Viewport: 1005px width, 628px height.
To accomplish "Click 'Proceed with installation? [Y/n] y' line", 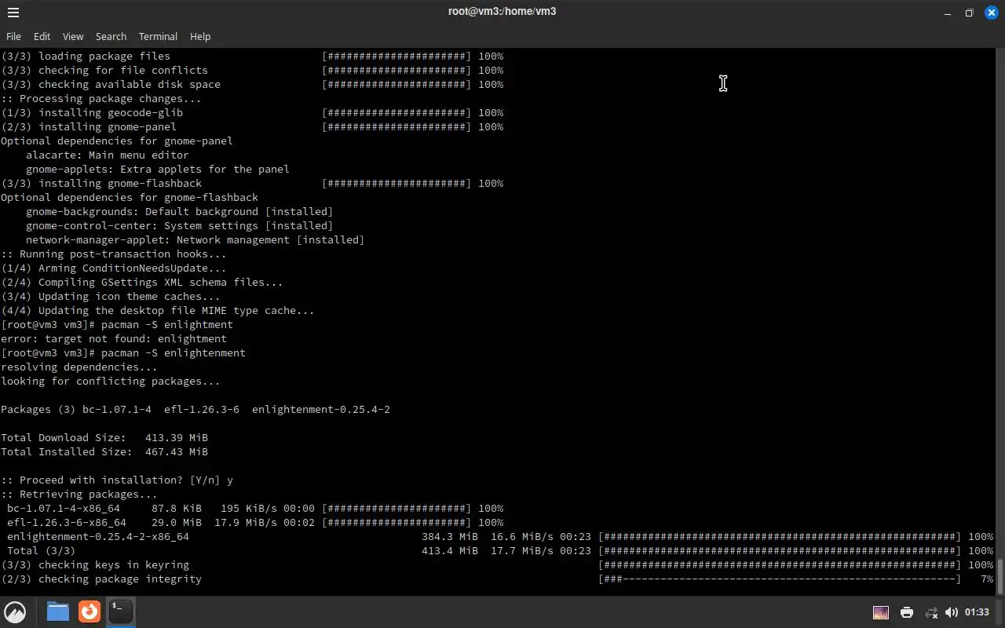I will coord(117,480).
